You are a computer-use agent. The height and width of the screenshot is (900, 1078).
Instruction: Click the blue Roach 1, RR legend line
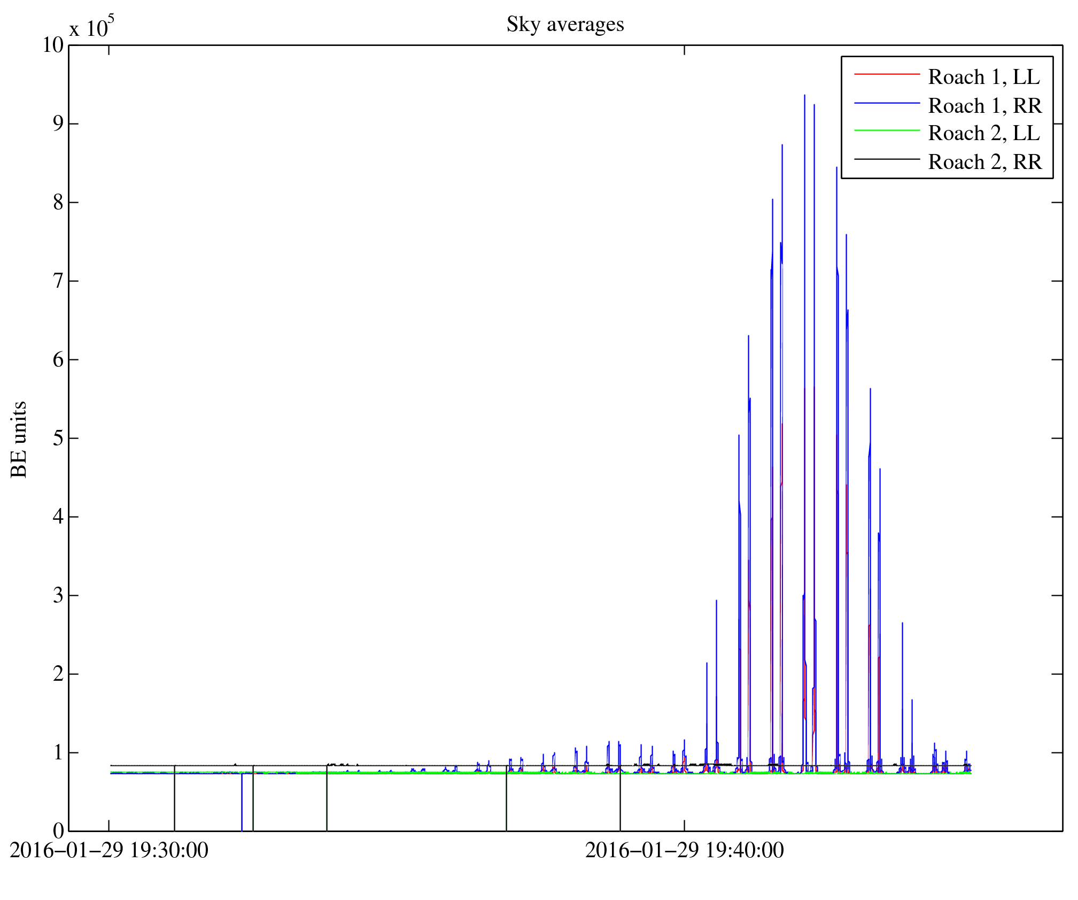(887, 103)
